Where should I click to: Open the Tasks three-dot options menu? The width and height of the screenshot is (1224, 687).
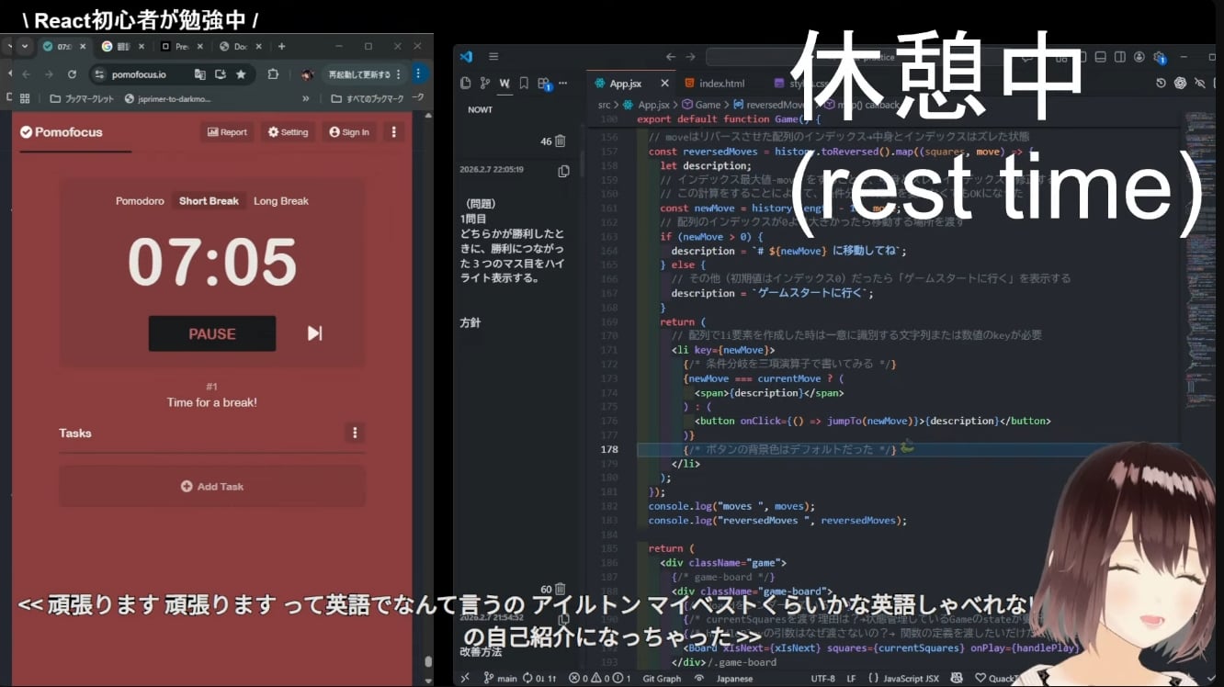point(355,433)
